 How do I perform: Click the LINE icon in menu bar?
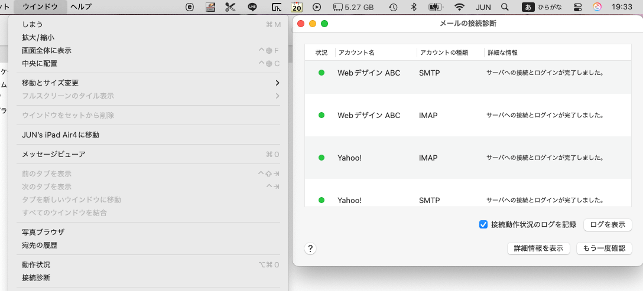252,7
